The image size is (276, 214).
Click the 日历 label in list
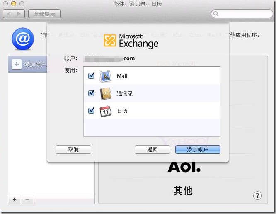[122, 111]
